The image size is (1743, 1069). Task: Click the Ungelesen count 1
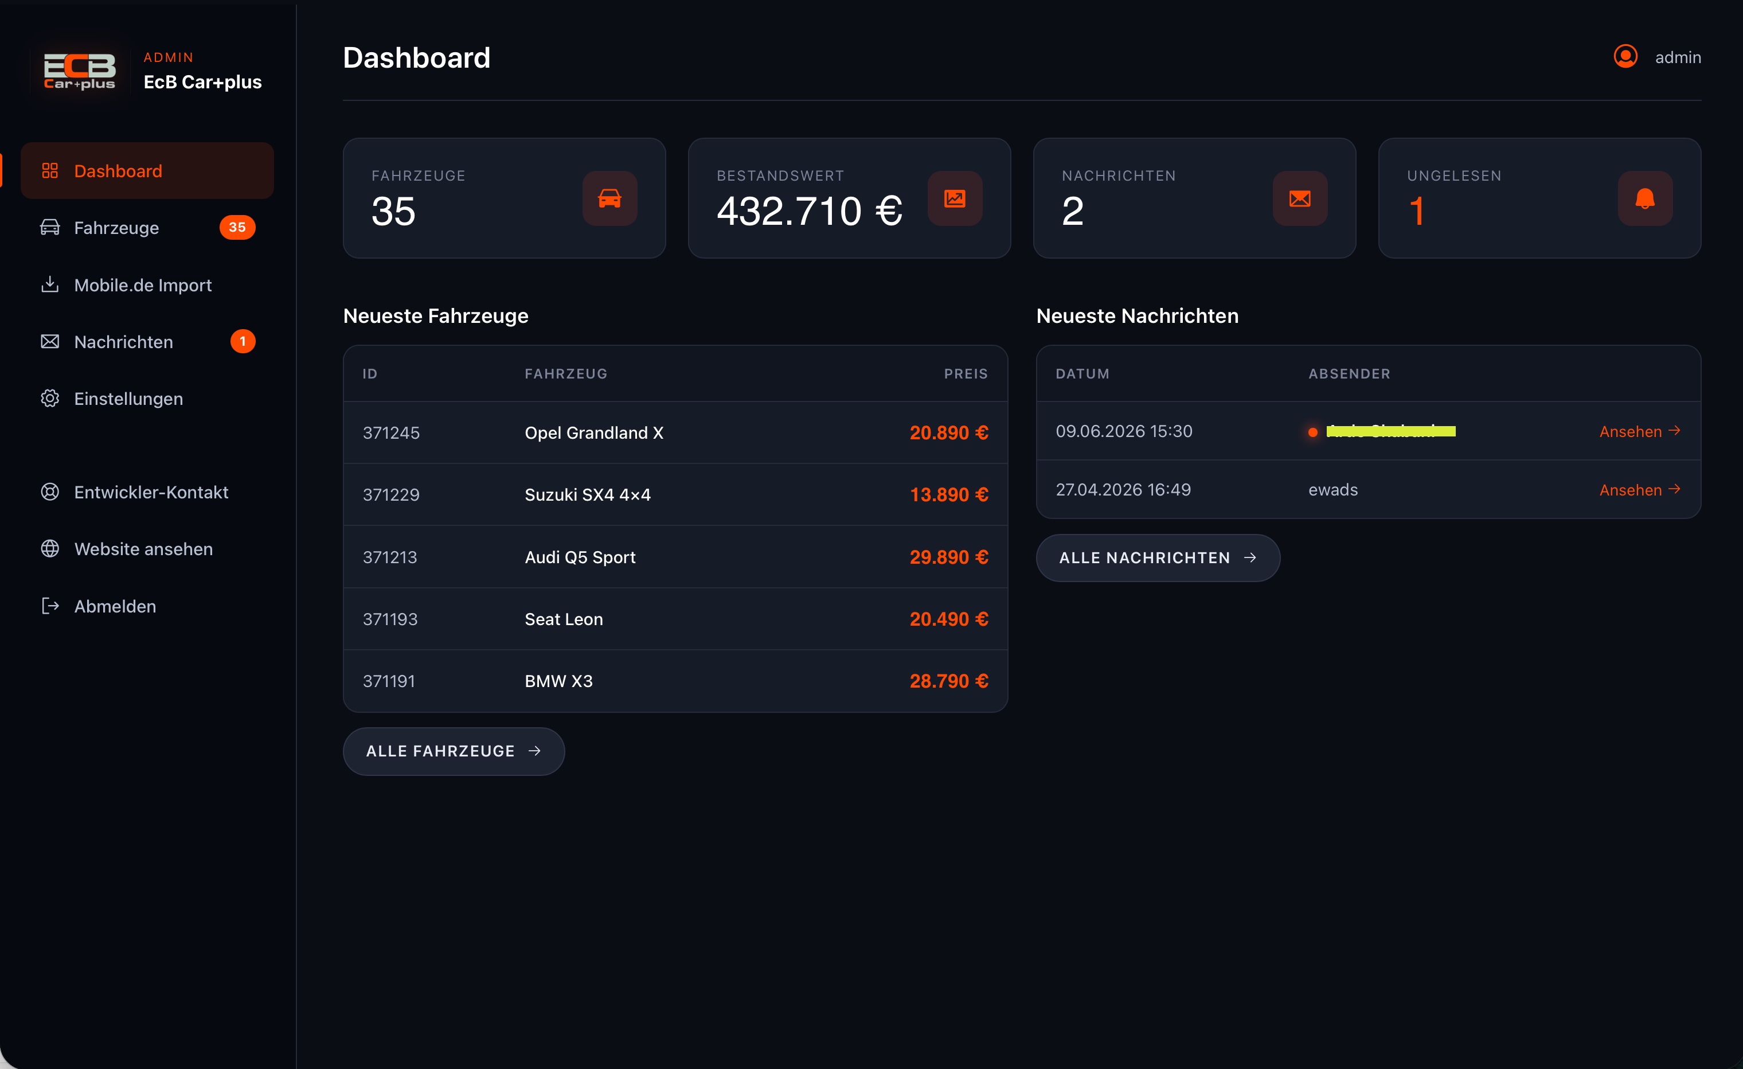coord(1416,212)
